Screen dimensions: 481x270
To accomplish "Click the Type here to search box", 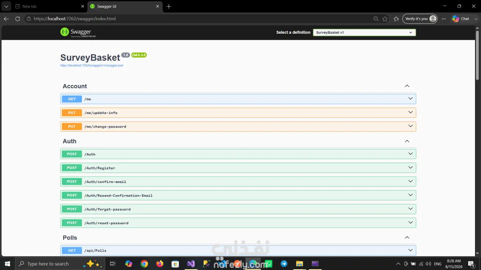I will [59, 264].
